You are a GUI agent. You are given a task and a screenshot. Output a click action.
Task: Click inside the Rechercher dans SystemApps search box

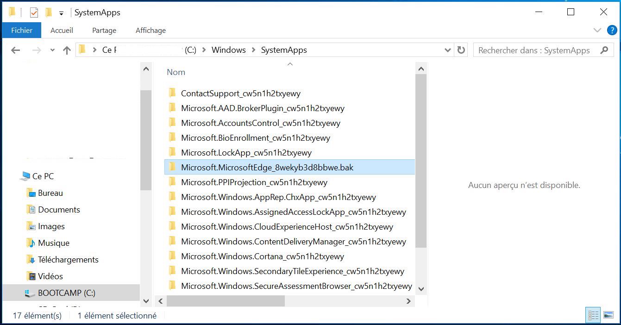[533, 50]
